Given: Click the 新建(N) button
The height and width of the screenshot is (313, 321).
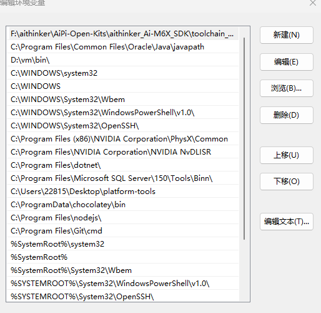Looking at the screenshot, I should [x=287, y=35].
